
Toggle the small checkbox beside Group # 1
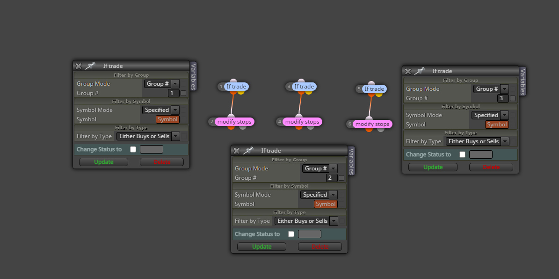tap(183, 93)
